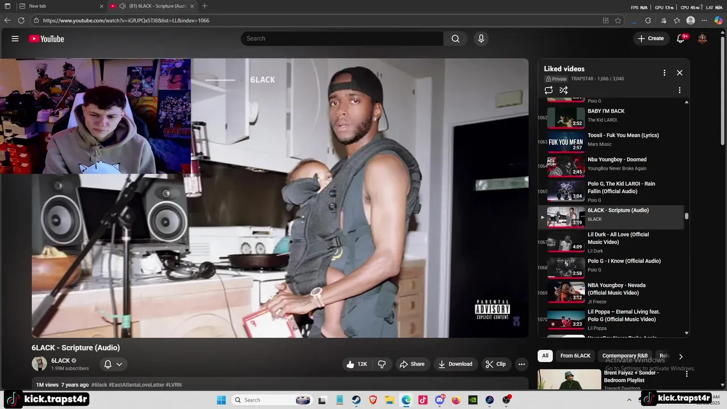Select the Contemporary R&B chip
This screenshot has width=727, height=409.
click(x=625, y=356)
